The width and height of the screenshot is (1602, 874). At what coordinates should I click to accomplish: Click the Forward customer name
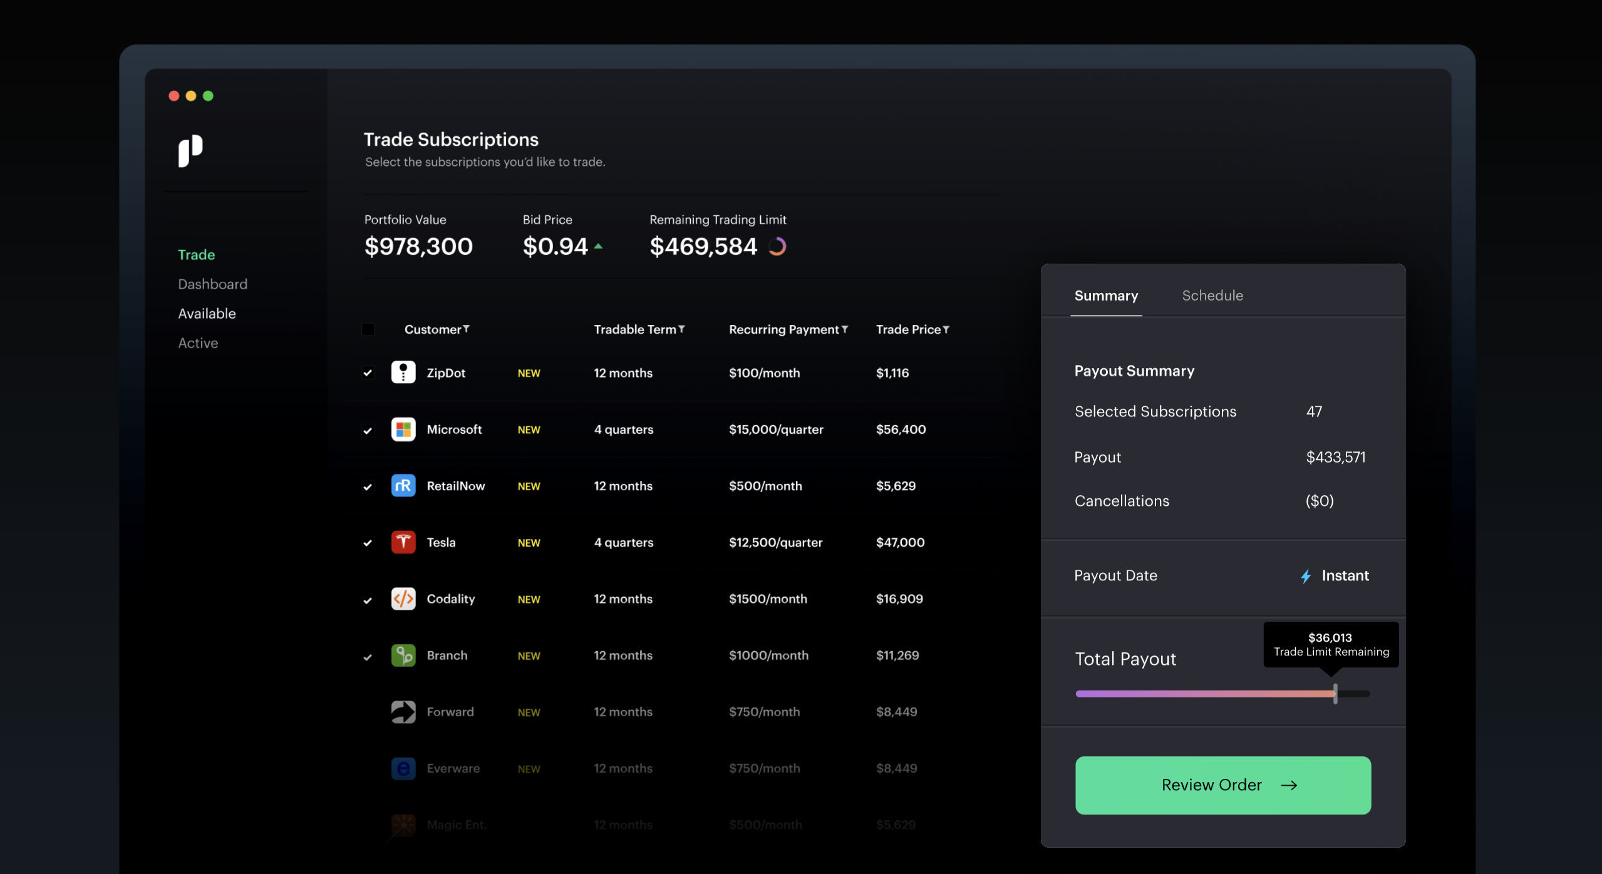pos(450,712)
